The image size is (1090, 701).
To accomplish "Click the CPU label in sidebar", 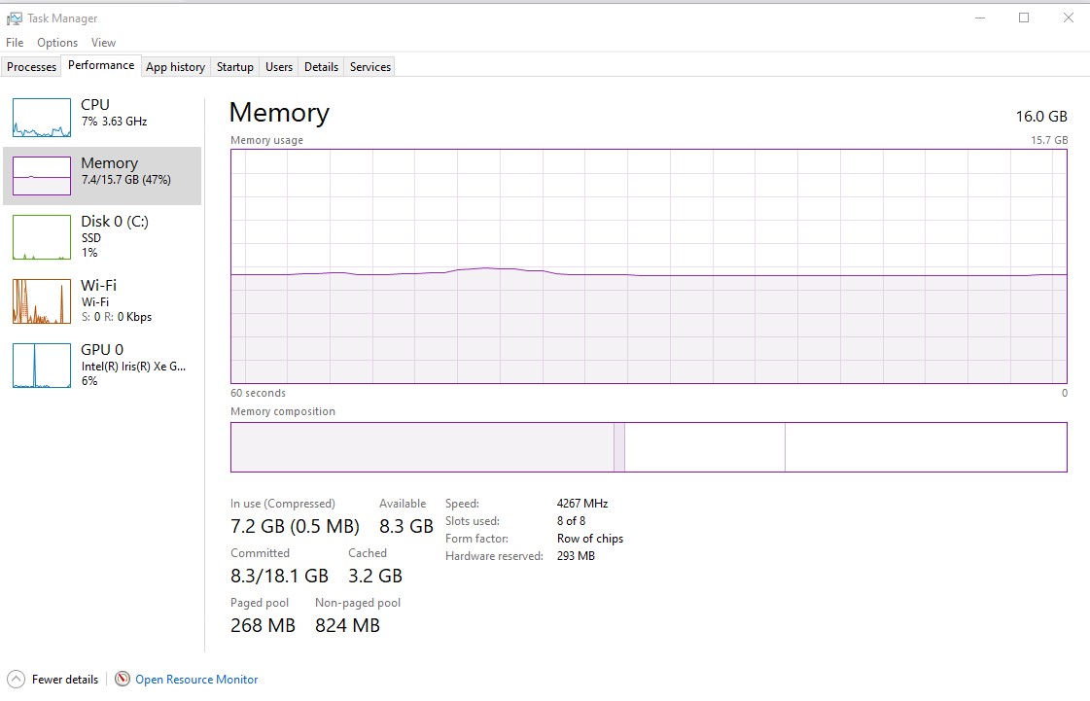I will [x=95, y=104].
